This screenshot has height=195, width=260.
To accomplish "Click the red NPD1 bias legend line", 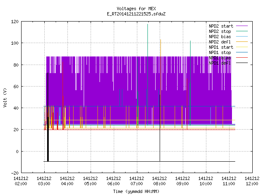I will pos(242,58).
